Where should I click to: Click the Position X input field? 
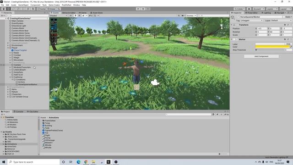(262, 28)
